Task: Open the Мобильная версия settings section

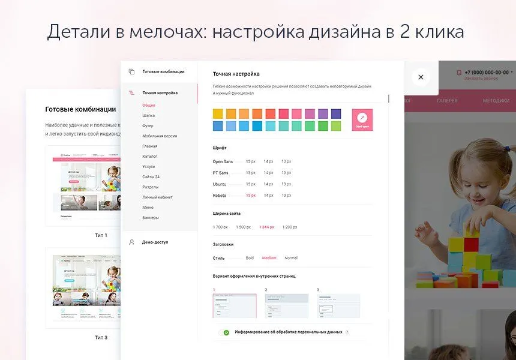Action: [159, 136]
